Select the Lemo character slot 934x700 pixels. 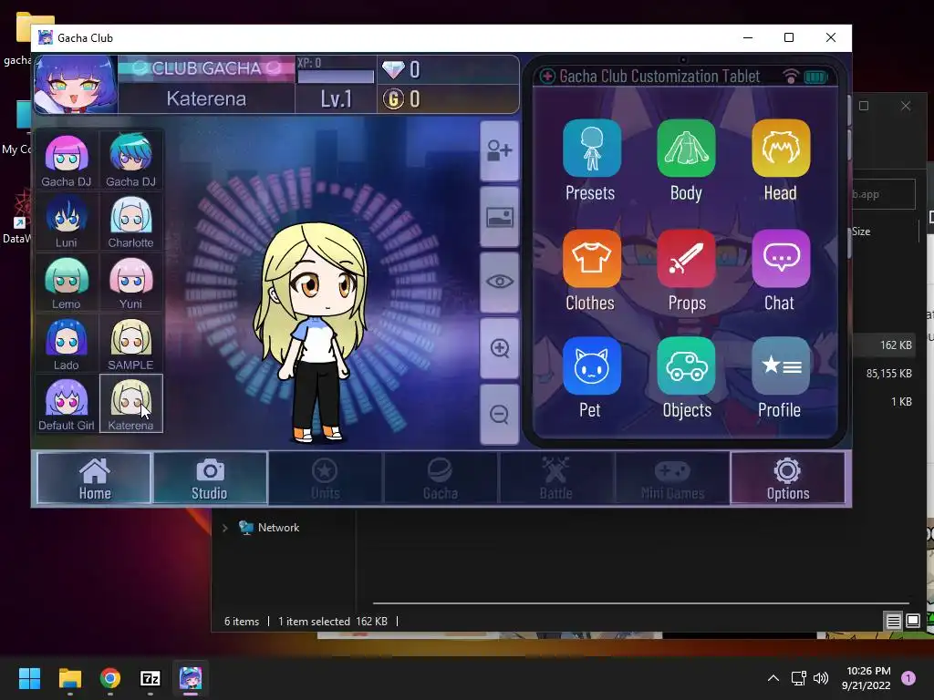[x=66, y=283]
